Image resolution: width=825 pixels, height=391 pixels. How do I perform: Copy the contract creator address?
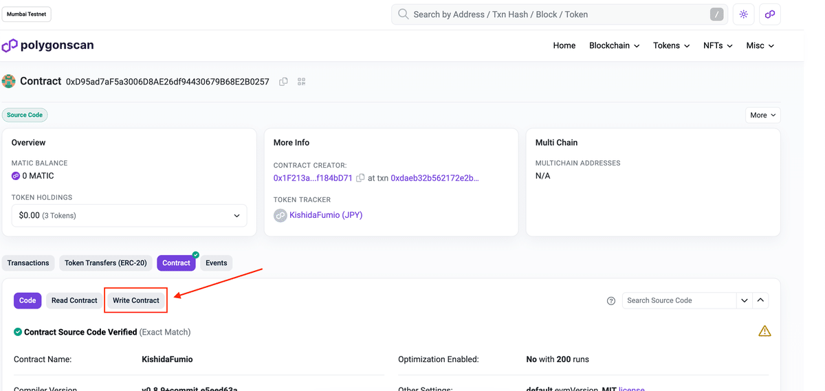coord(360,178)
